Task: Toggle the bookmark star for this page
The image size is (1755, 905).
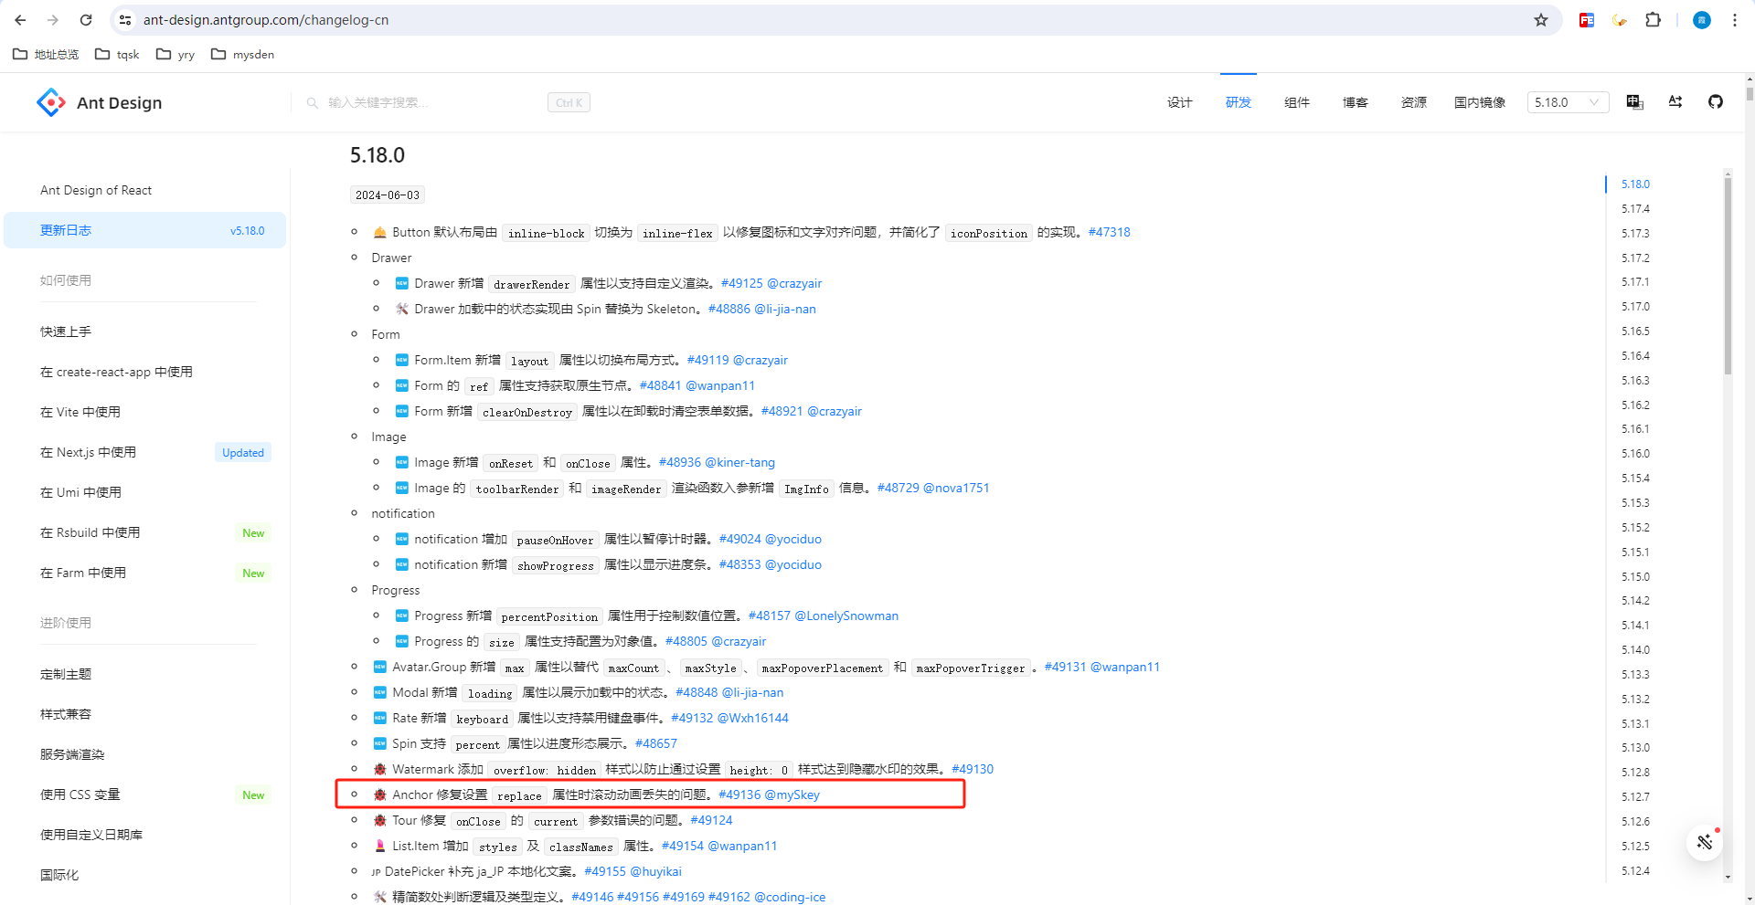Action: click(x=1541, y=19)
